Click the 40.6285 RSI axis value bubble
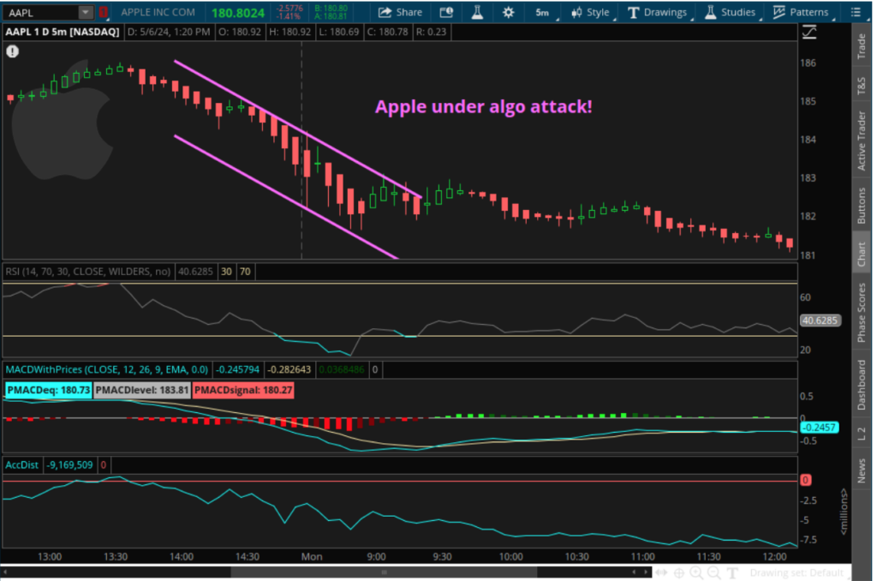The height and width of the screenshot is (581, 877). [820, 320]
